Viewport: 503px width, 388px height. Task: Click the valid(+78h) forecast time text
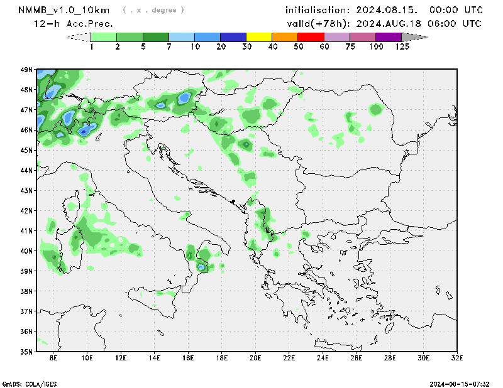click(384, 24)
